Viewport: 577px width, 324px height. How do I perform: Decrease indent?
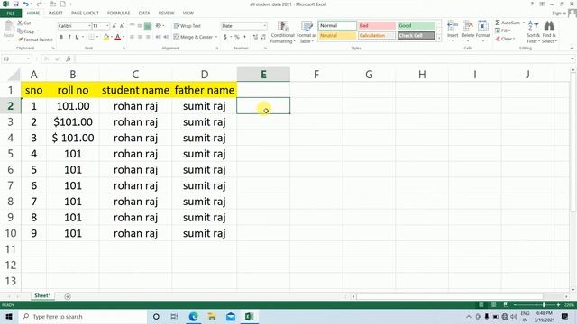[x=159, y=37]
